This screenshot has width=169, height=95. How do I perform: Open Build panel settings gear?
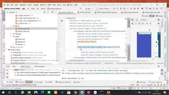pos(158,66)
